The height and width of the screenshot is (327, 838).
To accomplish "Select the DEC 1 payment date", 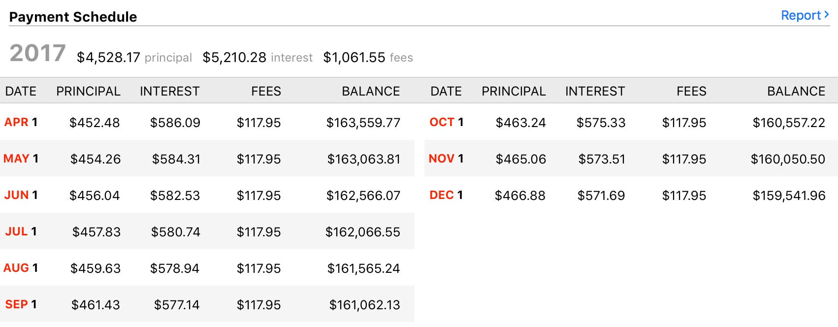I will pyautogui.click(x=446, y=195).
